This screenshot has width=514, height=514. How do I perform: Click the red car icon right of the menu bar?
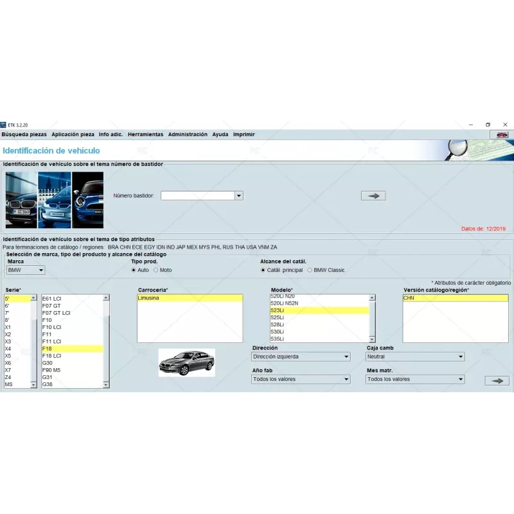pyautogui.click(x=503, y=135)
